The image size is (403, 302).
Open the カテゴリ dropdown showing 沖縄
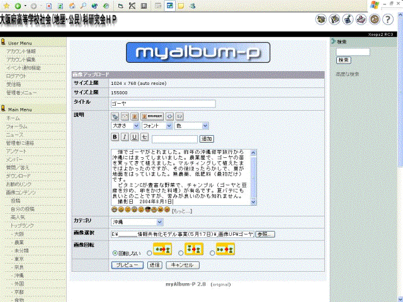click(137, 222)
